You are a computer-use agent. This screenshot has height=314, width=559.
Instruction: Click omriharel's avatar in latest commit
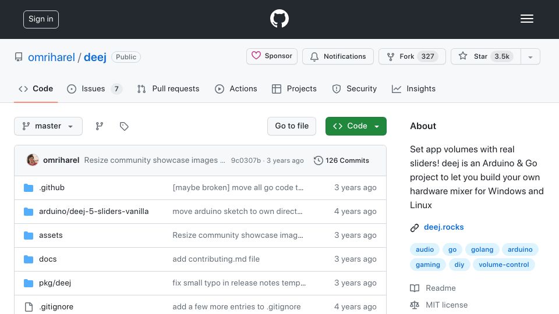(33, 160)
